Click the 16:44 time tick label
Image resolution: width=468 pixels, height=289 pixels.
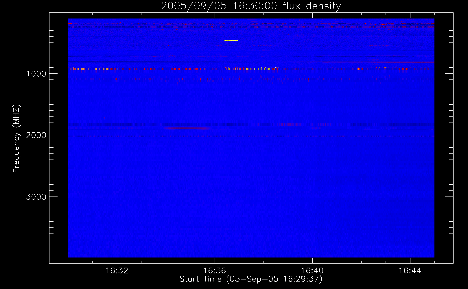click(x=410, y=271)
